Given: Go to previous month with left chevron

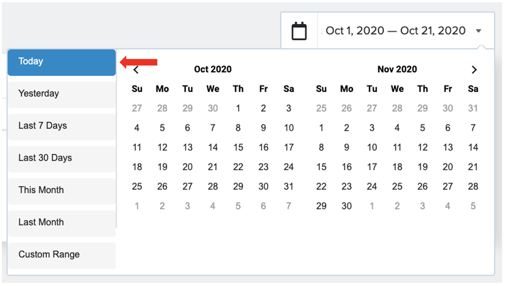Looking at the screenshot, I should (136, 70).
